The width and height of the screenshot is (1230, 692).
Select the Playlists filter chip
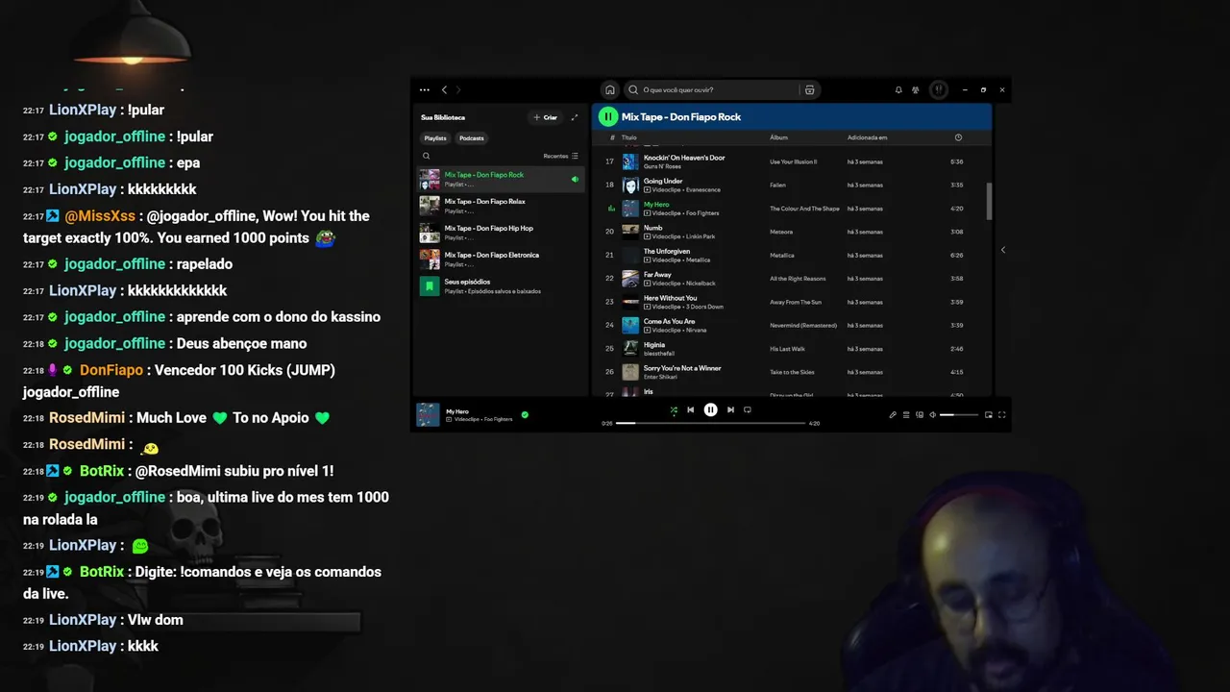tap(435, 138)
